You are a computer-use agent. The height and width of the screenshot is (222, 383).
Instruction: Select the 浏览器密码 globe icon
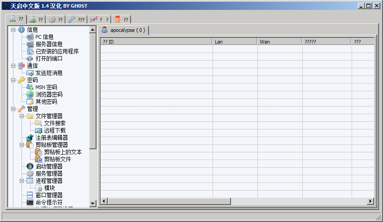[30, 94]
